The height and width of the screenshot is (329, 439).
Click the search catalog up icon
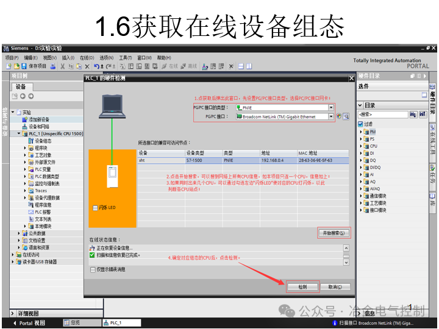(422, 114)
